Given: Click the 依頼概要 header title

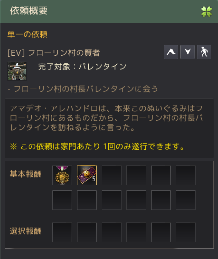Looking at the screenshot, I should (29, 11).
